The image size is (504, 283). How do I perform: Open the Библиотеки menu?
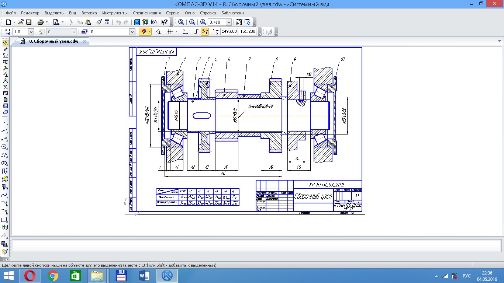pyautogui.click(x=232, y=13)
